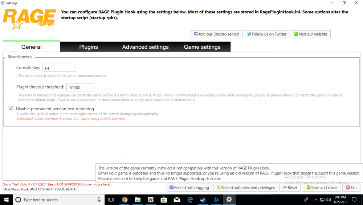Open the General tab

point(32,47)
